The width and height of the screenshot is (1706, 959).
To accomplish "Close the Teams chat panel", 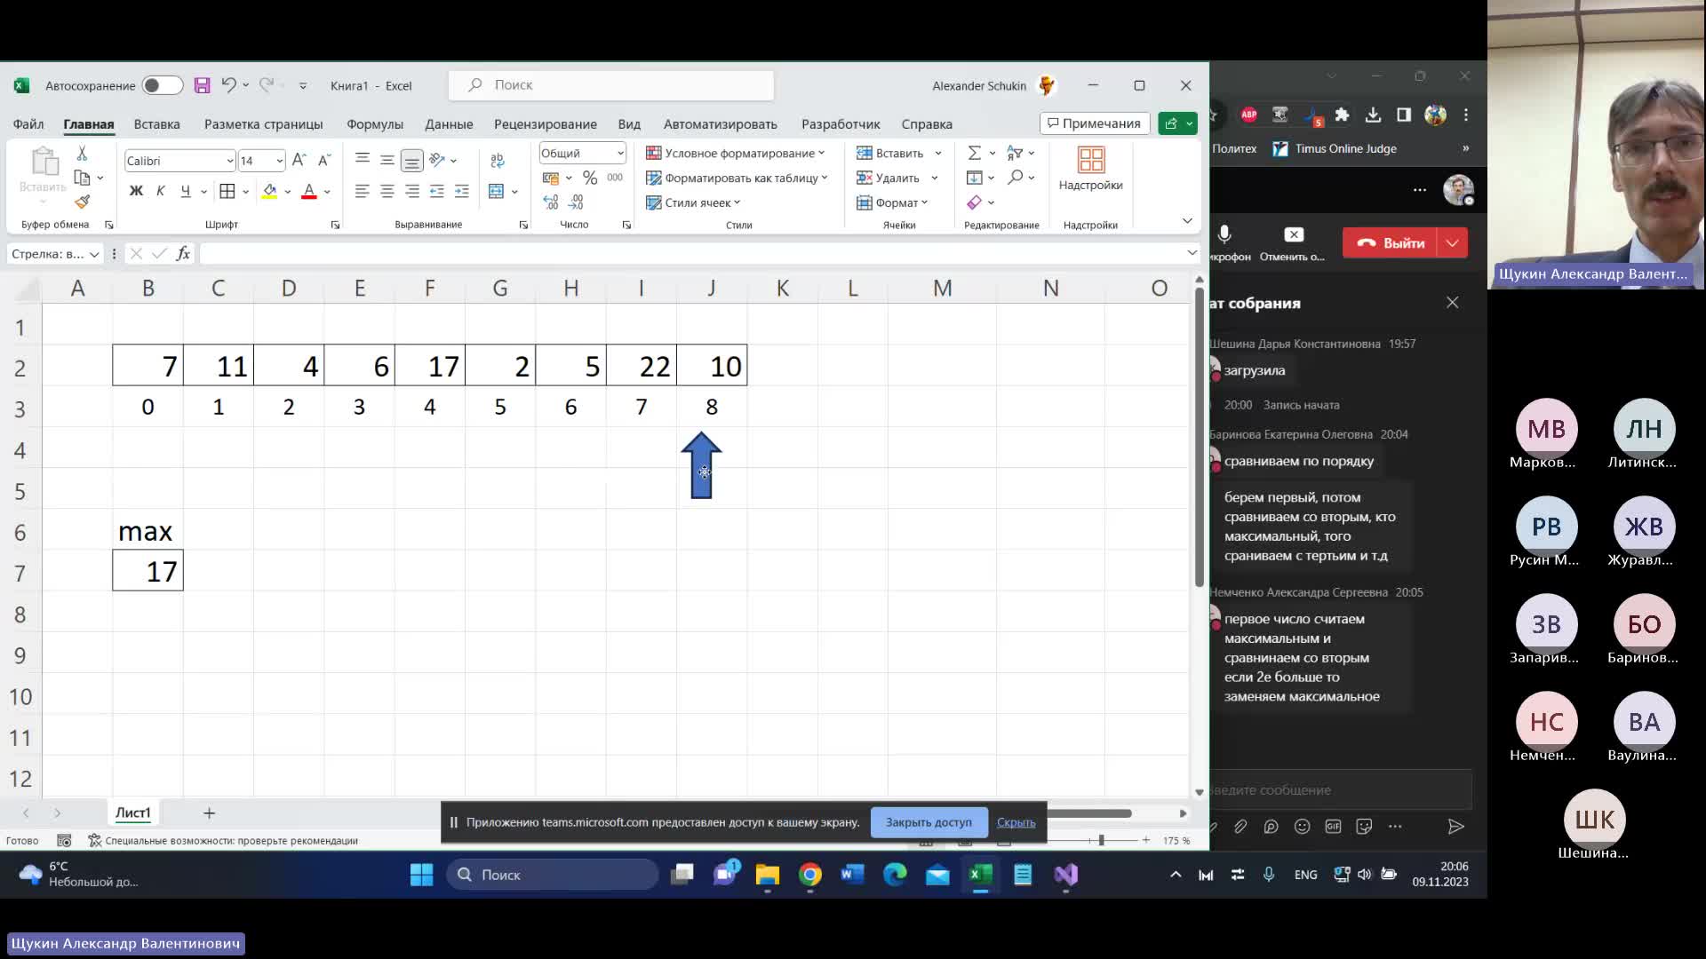I will click(x=1453, y=303).
